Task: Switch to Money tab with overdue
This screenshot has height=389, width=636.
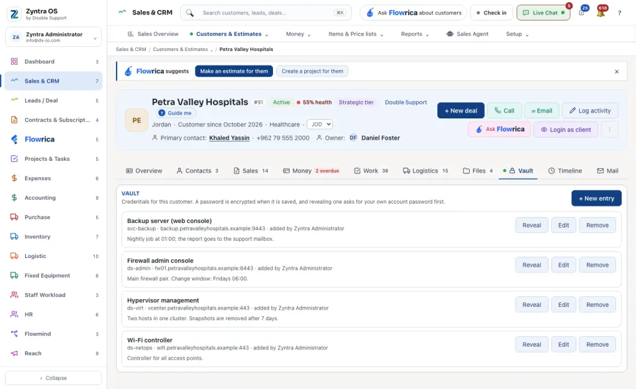Action: 311,171
